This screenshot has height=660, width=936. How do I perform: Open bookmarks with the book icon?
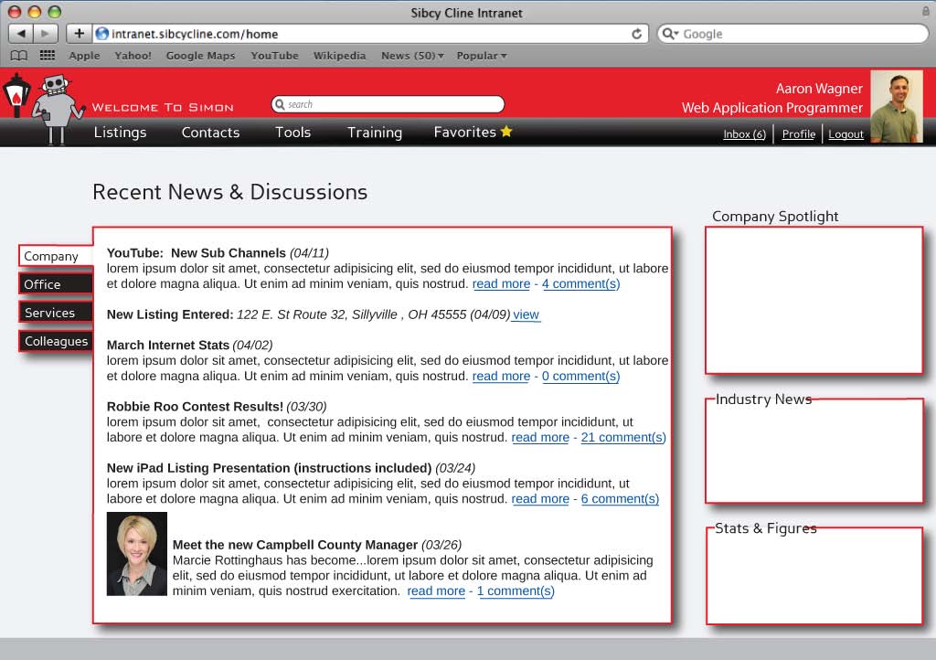(17, 55)
